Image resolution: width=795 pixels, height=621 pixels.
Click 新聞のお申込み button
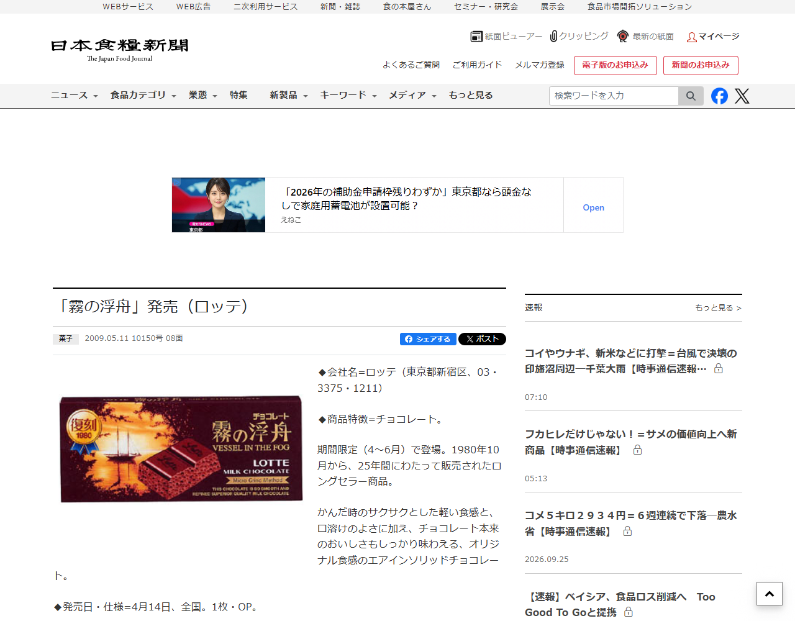click(x=701, y=65)
